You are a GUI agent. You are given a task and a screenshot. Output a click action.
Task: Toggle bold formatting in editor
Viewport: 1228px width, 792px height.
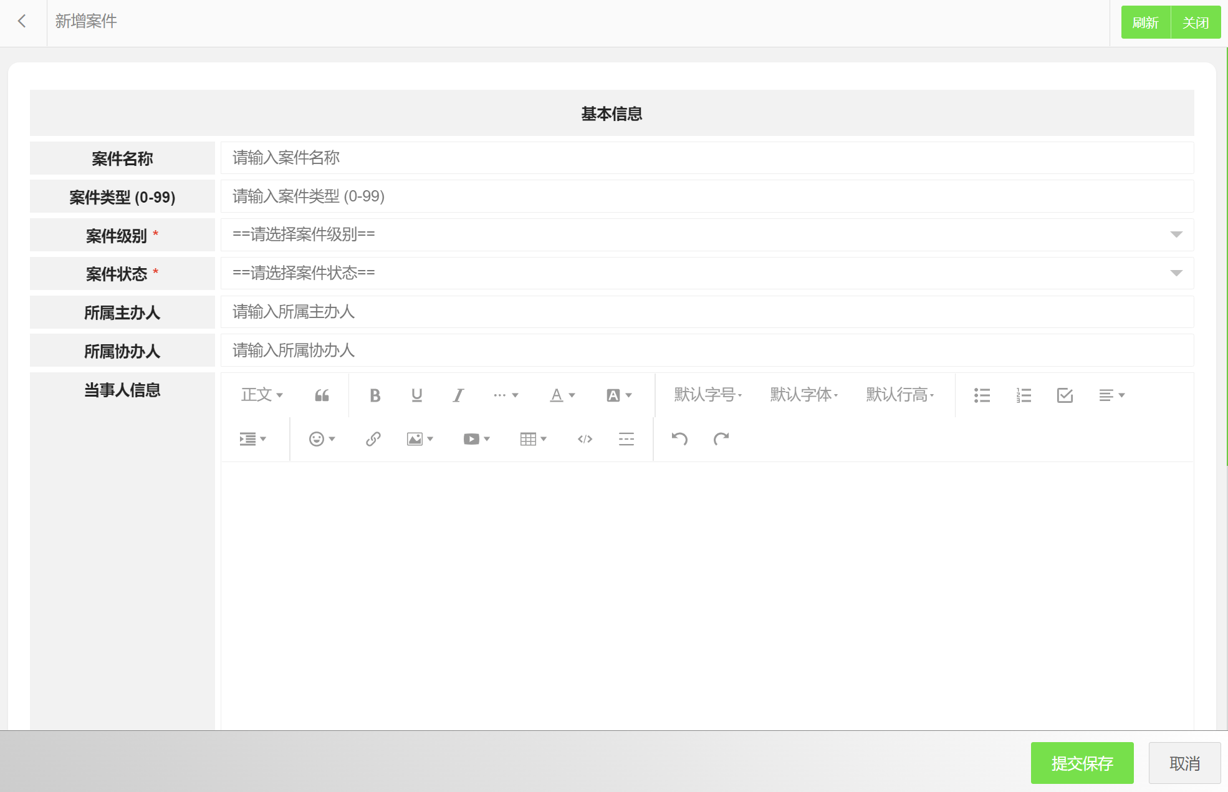[375, 395]
